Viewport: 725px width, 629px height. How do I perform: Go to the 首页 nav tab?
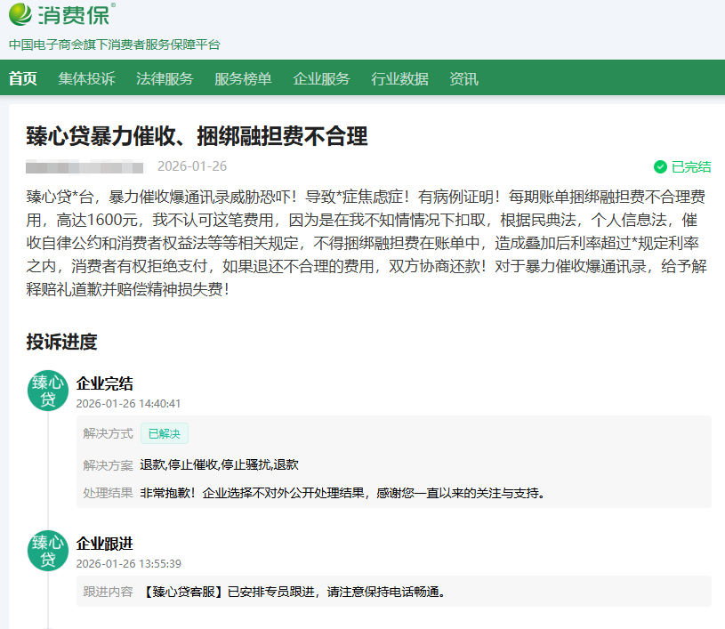point(23,78)
